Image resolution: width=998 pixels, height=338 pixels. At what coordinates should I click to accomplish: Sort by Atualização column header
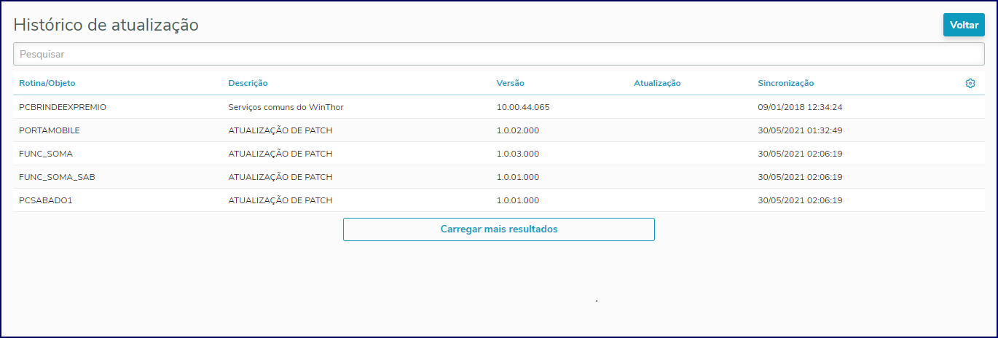click(x=657, y=83)
